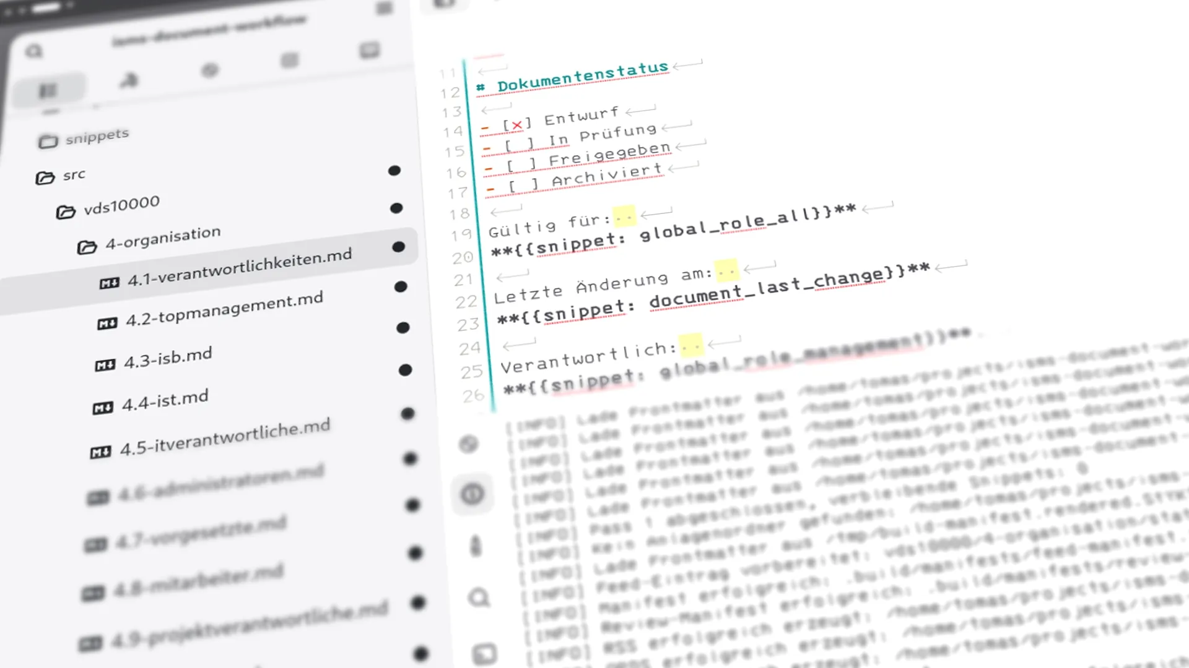Viewport: 1189px width, 668px height.
Task: Click the snippet 'global_role_all' line
Action: coord(674,231)
